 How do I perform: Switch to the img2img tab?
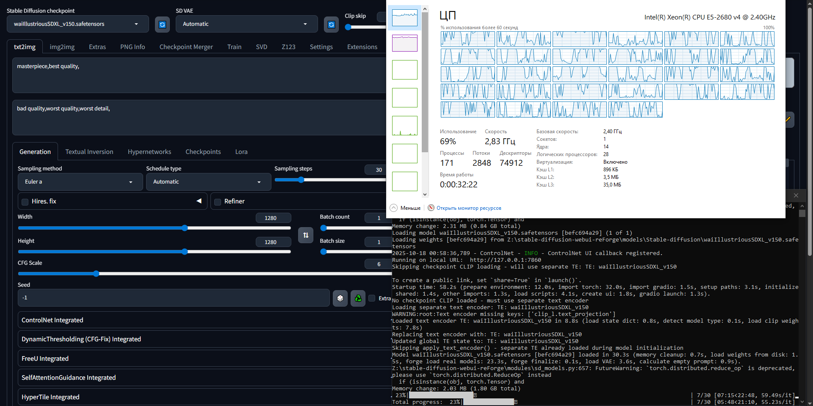(62, 47)
